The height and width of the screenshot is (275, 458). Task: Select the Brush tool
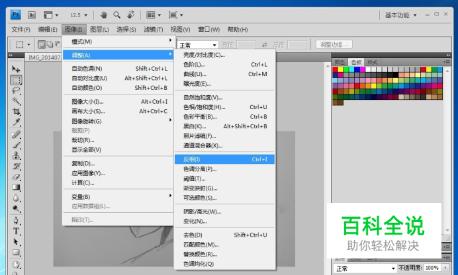click(16, 145)
